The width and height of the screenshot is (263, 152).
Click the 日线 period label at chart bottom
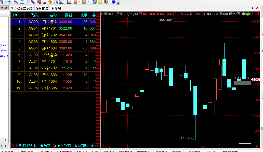coord(255,146)
